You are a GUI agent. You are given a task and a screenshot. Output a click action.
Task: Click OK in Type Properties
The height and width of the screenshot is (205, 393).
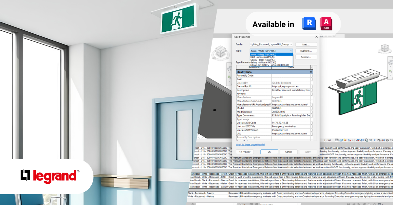click(269, 152)
